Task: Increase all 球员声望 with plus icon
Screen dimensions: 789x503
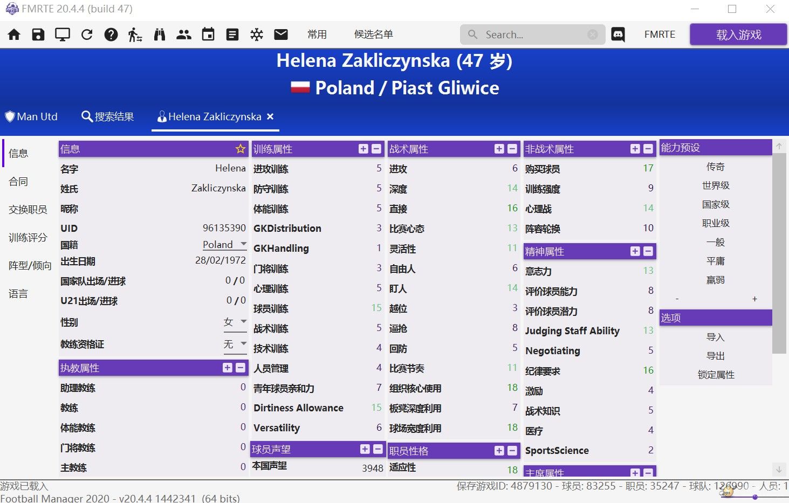Action: [365, 449]
